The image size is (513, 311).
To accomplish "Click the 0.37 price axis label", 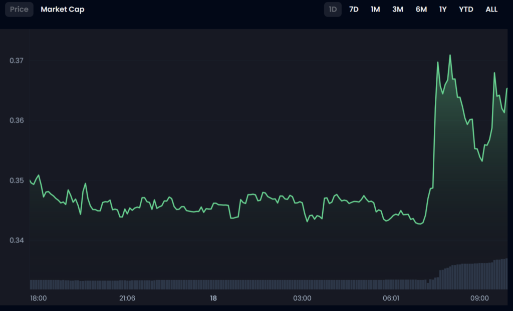I will [x=17, y=60].
